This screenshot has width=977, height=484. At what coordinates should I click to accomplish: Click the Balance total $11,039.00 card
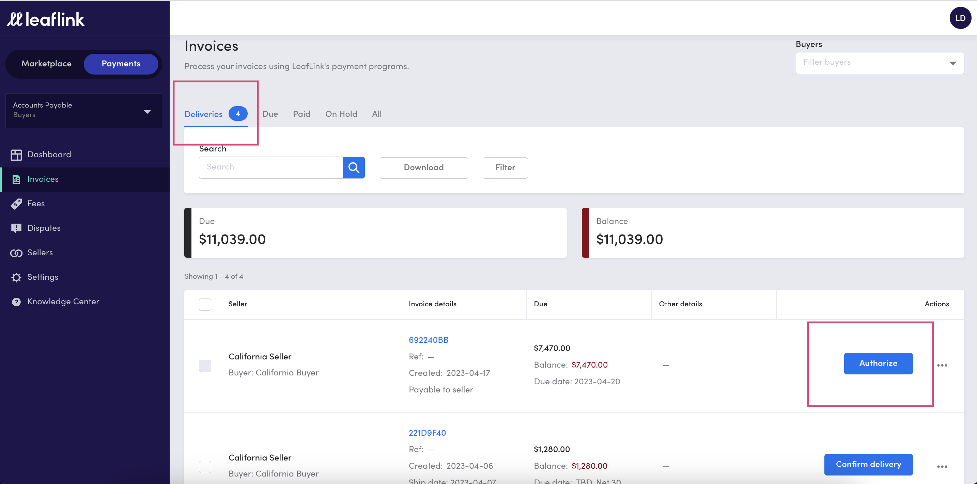[x=773, y=233]
